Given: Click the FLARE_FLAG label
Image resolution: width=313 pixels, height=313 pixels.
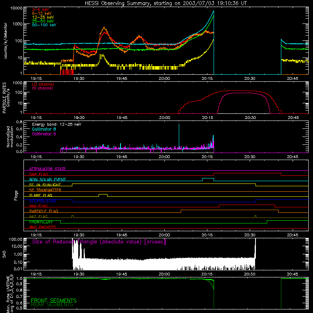Looking at the screenshot, I should (41, 195).
